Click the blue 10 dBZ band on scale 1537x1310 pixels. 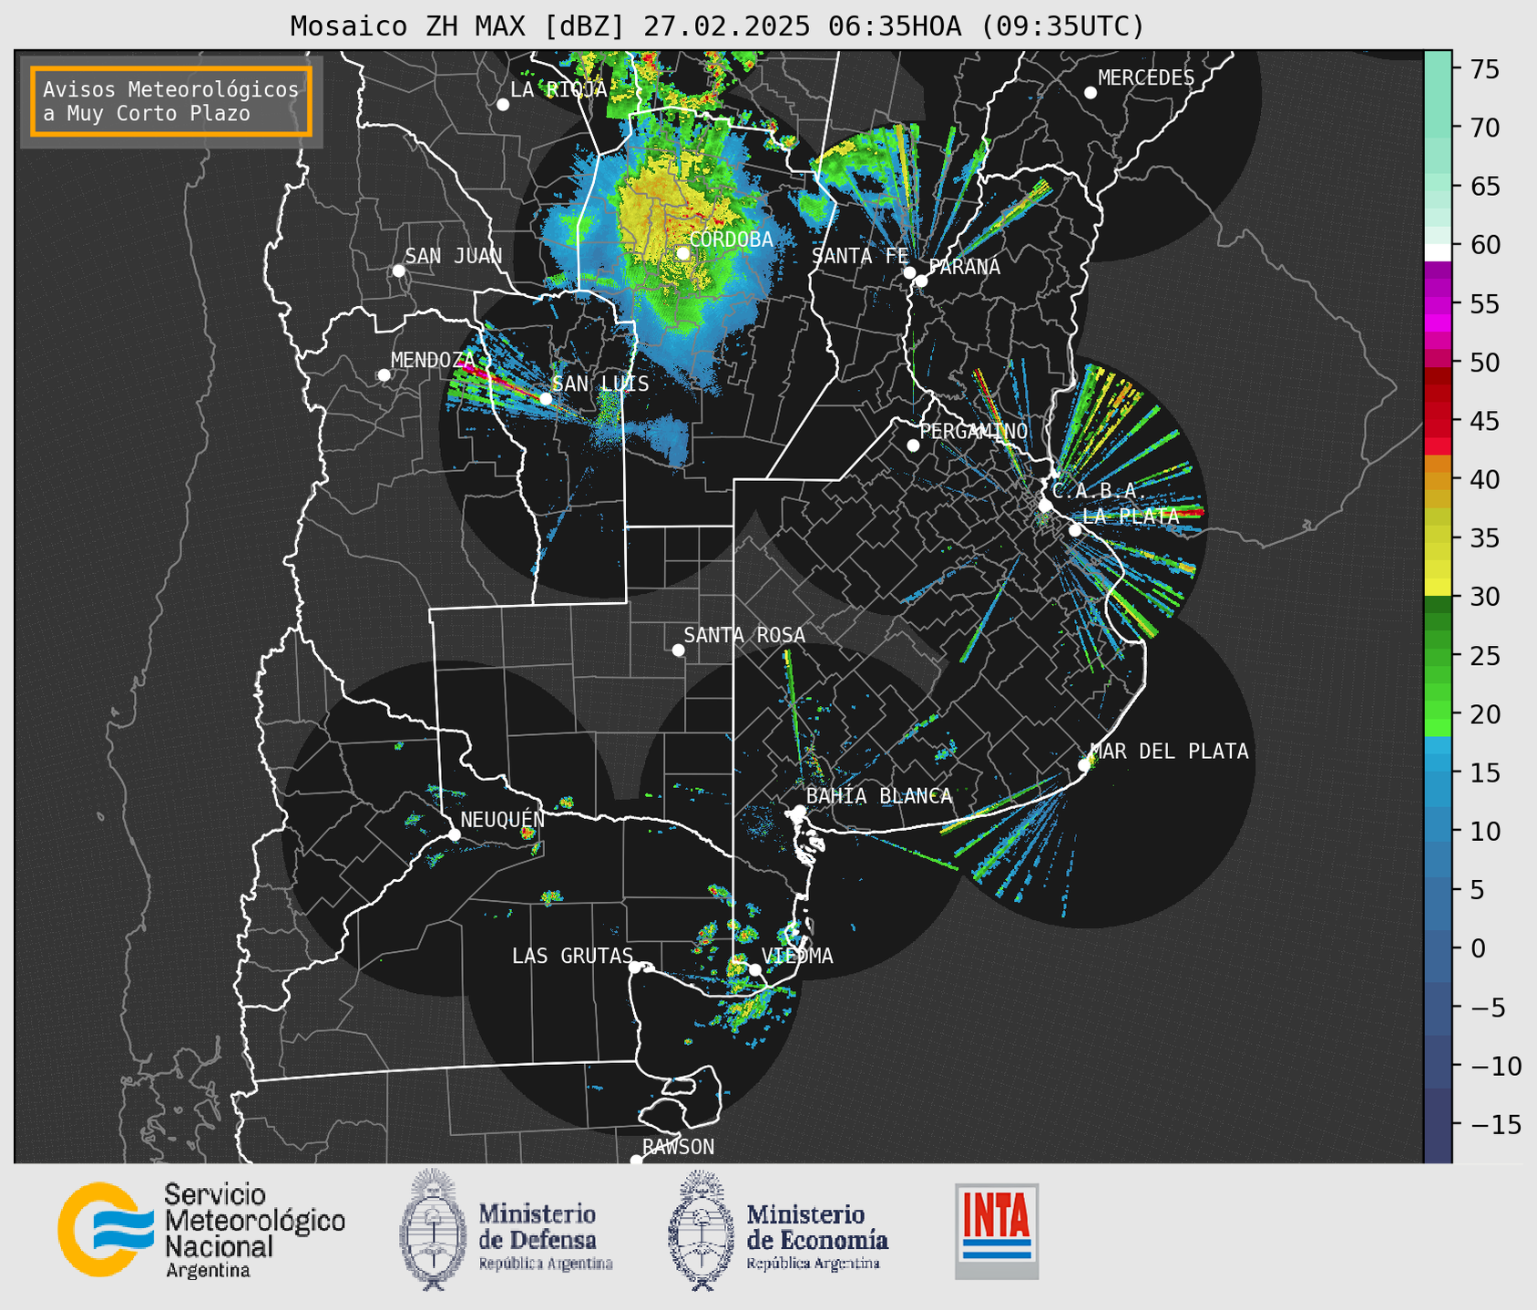(1437, 831)
